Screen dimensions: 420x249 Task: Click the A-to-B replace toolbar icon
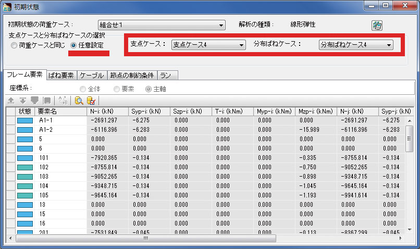click(x=63, y=101)
